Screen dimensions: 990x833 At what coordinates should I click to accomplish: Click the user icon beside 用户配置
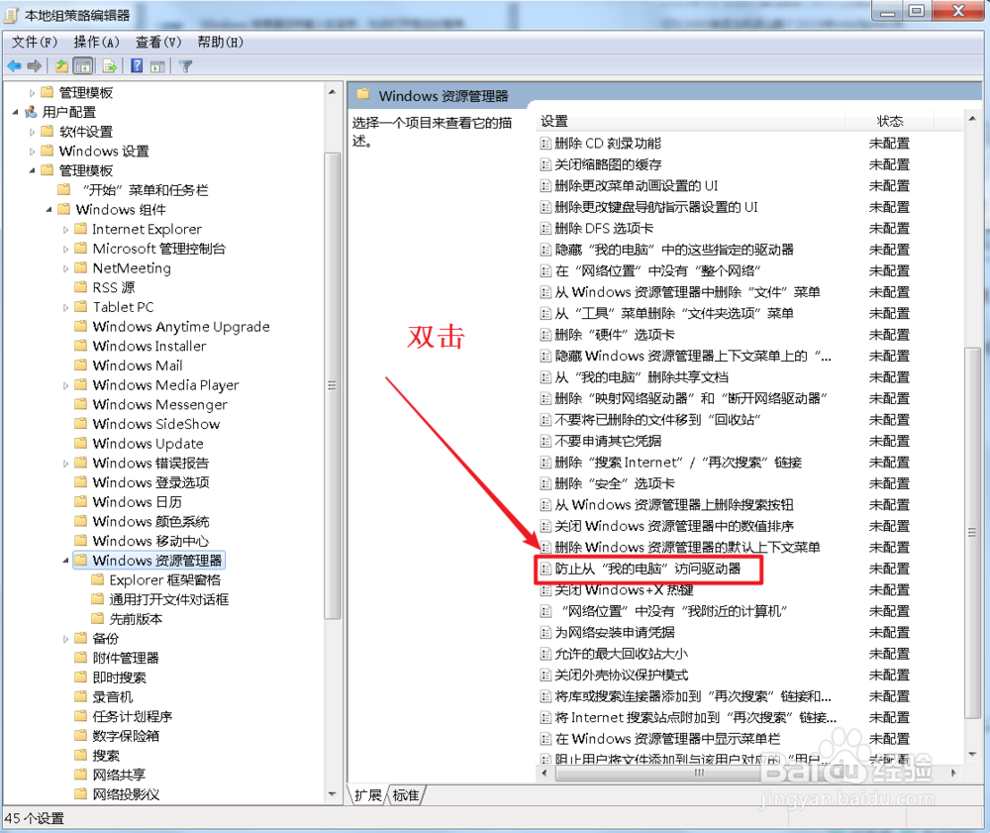(31, 112)
